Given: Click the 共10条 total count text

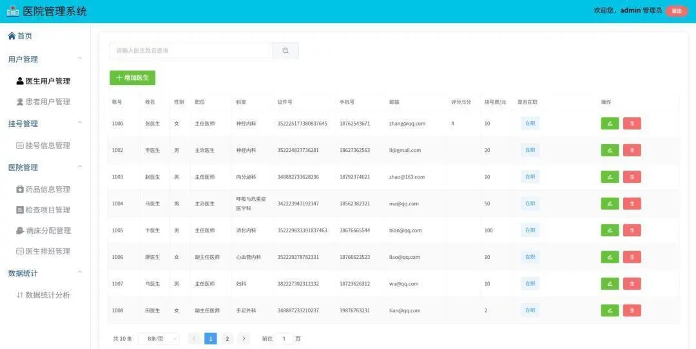Looking at the screenshot, I should point(122,339).
